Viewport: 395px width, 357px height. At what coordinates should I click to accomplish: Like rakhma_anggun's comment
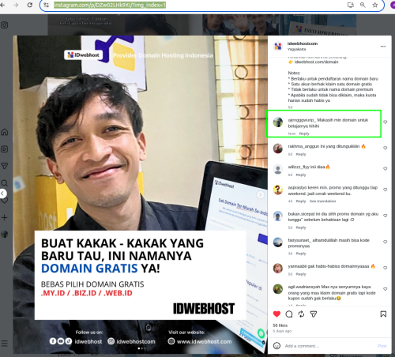click(x=386, y=148)
